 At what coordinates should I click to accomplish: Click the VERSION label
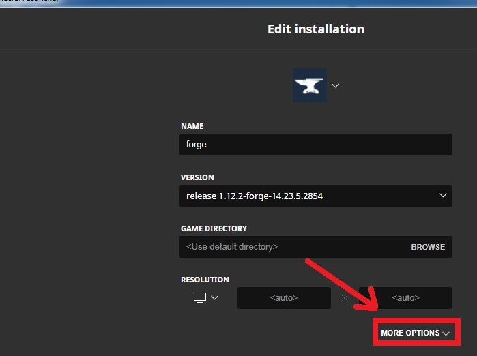pyautogui.click(x=197, y=177)
